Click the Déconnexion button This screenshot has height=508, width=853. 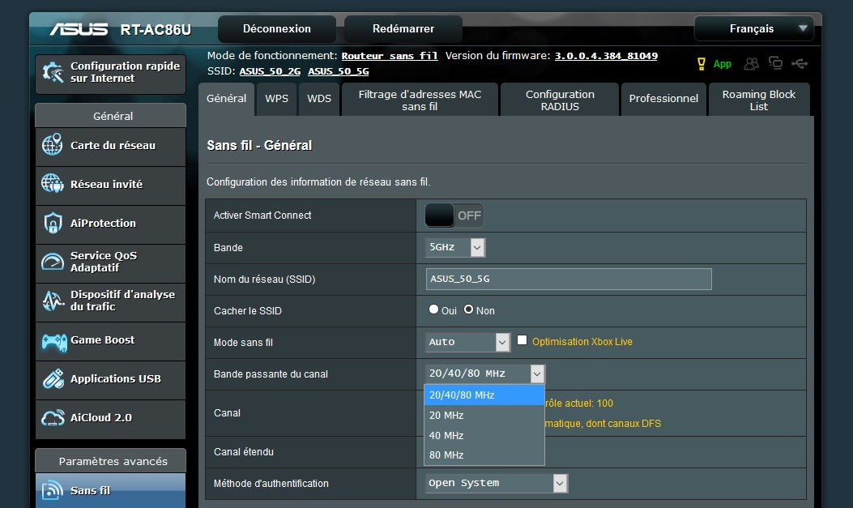point(277,29)
